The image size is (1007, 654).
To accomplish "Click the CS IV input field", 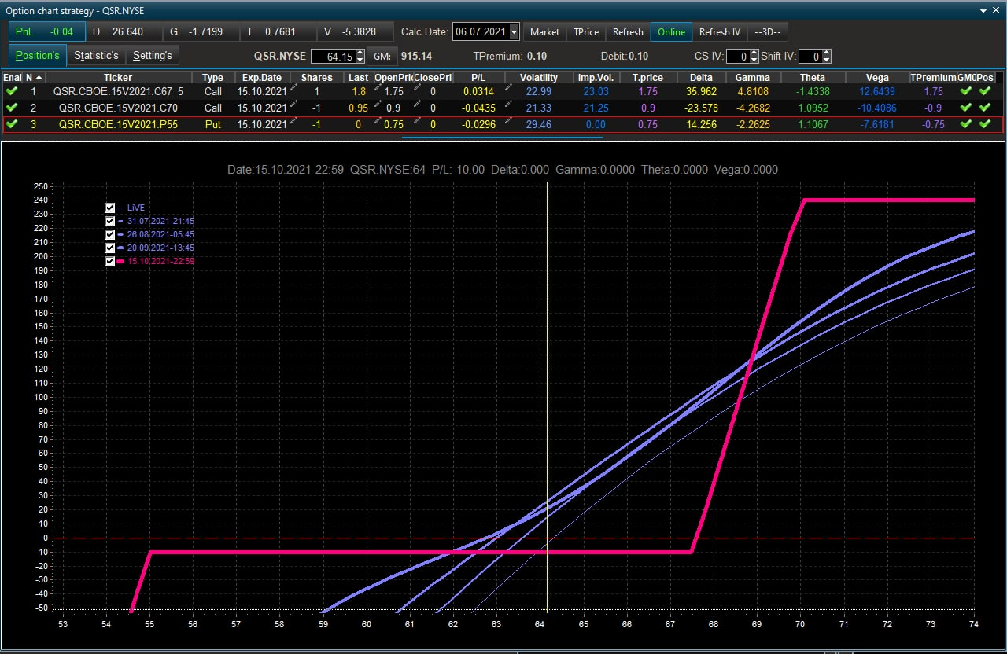I will click(737, 57).
